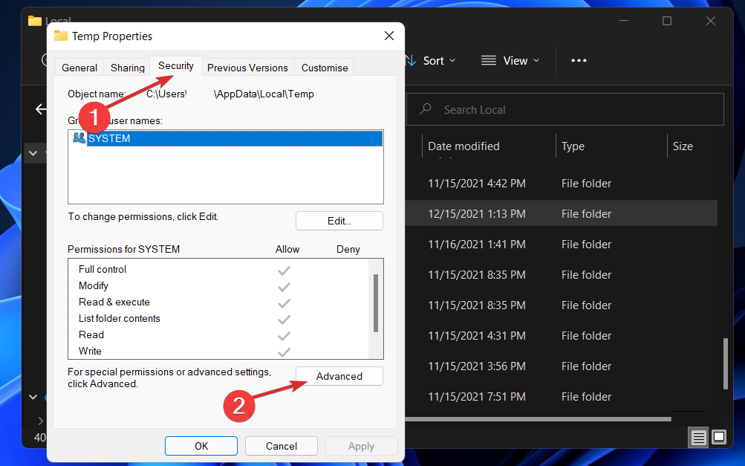Click the SYSTEM user group icon

click(x=79, y=138)
